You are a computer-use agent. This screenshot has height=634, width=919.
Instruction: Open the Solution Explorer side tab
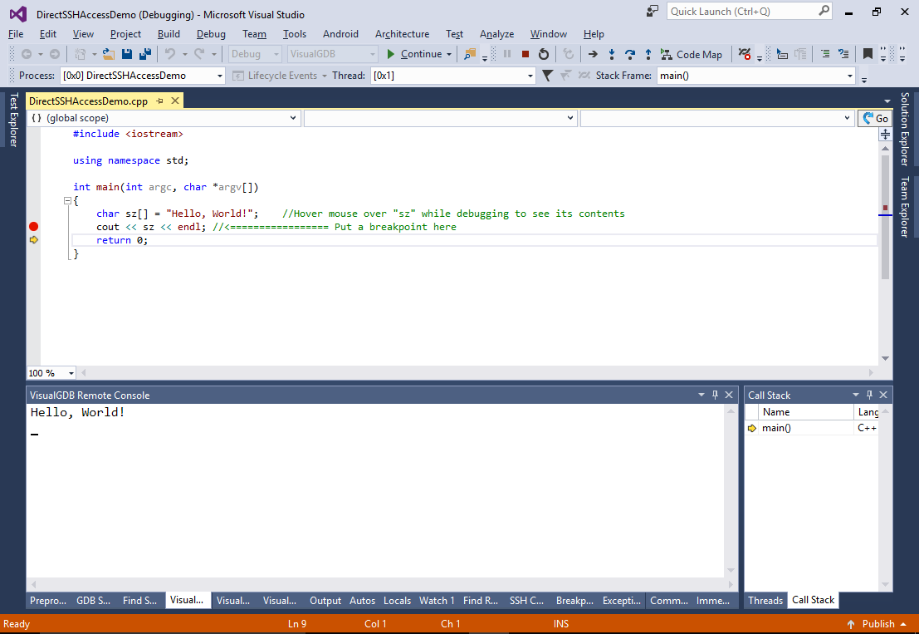click(x=905, y=129)
